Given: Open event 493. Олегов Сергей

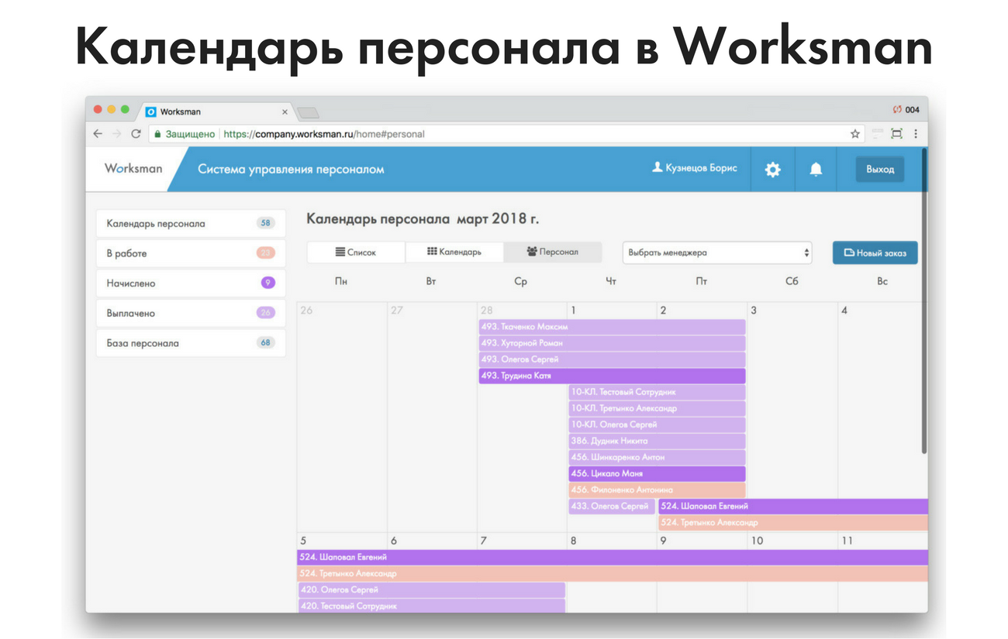Looking at the screenshot, I should (x=612, y=359).
